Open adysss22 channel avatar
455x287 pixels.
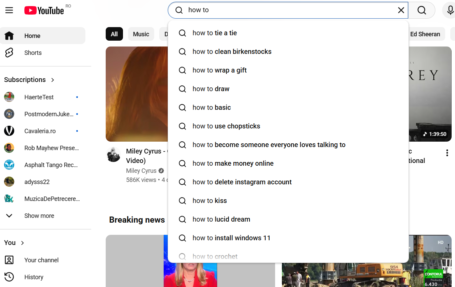tap(9, 182)
